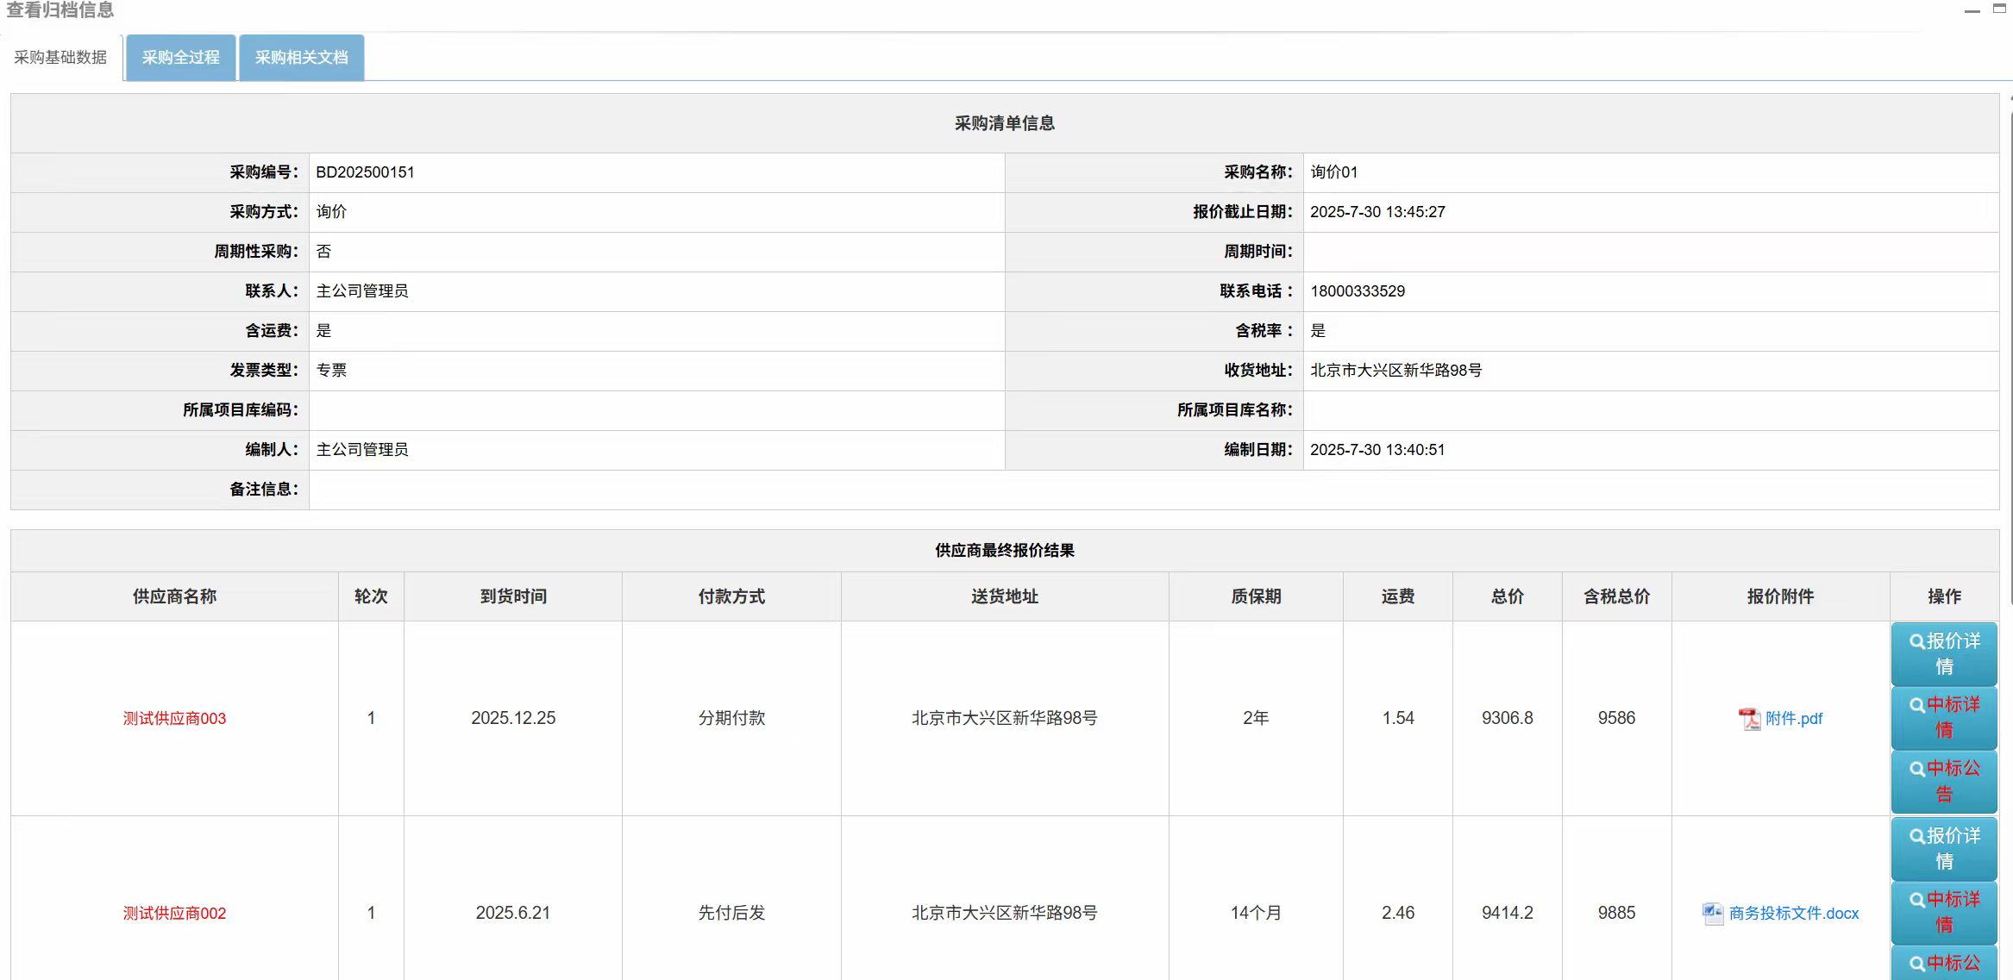This screenshot has height=980, width=2013.
Task: Click the magnifier icon on 测试供应商002's 中标详情 button
Action: click(x=1916, y=902)
